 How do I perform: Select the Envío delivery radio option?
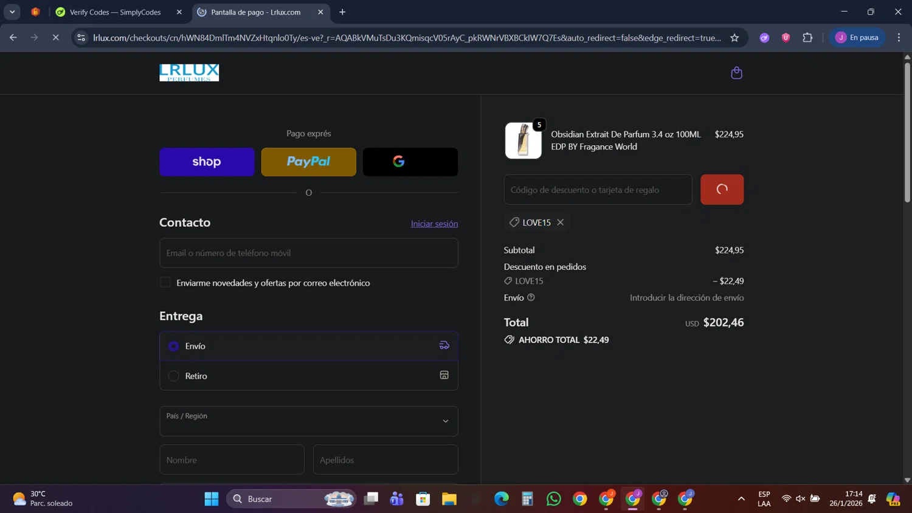173,346
